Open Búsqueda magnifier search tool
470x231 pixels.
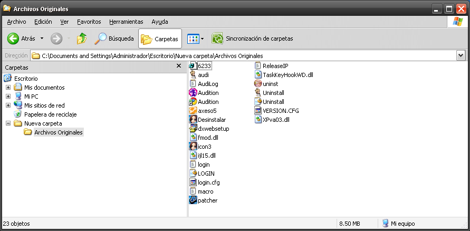tap(114, 38)
